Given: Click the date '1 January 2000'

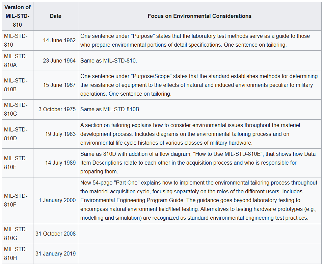Looking at the screenshot, I should click(x=57, y=200).
